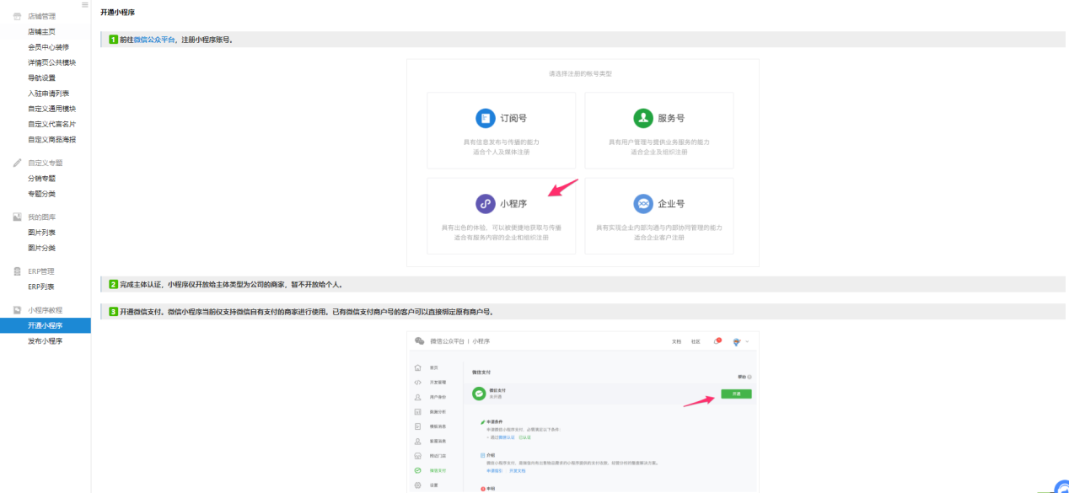
Task: Click 文档 in the 微信公众平台 image header
Action: (x=676, y=341)
